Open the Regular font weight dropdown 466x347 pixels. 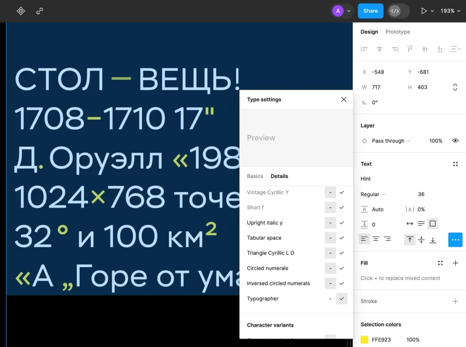tap(373, 194)
